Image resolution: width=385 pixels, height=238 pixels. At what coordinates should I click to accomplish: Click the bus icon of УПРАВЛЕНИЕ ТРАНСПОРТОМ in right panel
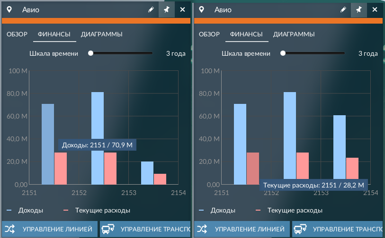click(300, 229)
